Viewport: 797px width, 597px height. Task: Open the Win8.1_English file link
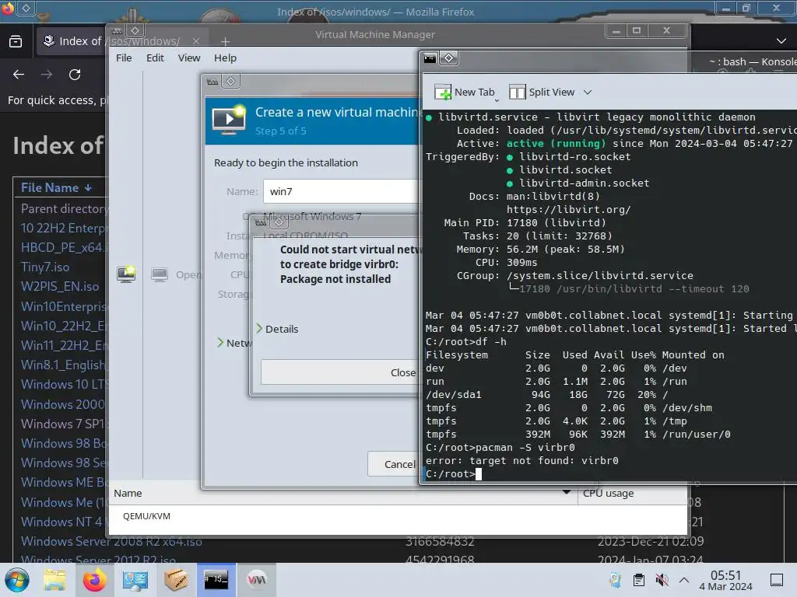pos(64,365)
